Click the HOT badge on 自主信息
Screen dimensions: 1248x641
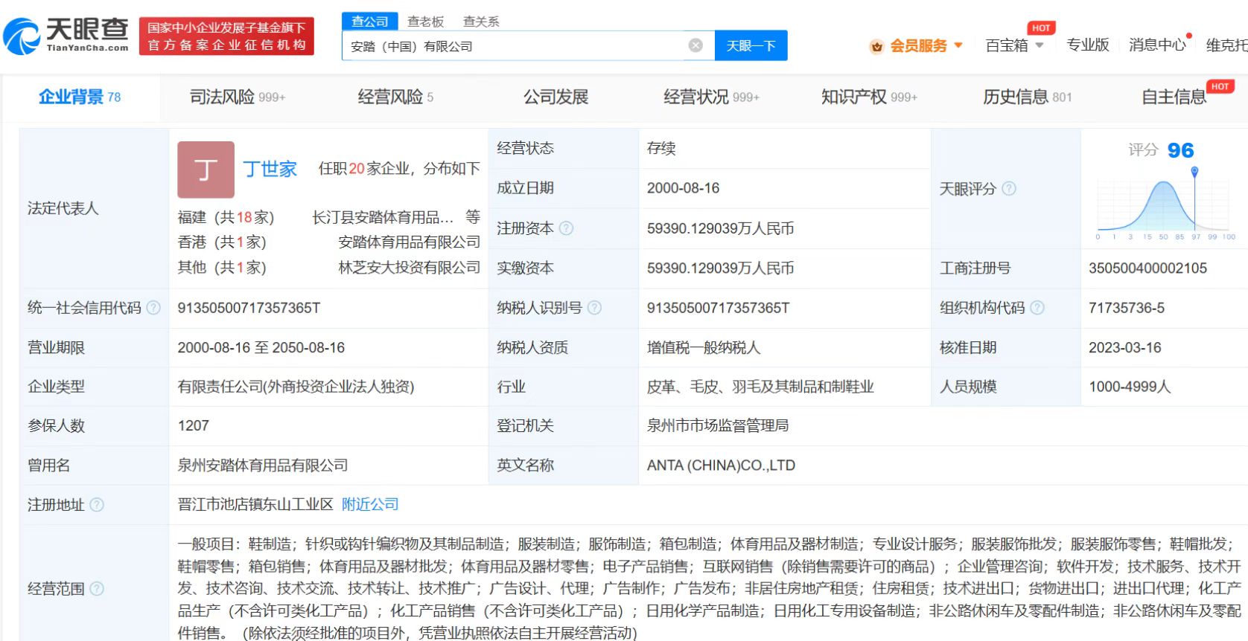[1220, 87]
